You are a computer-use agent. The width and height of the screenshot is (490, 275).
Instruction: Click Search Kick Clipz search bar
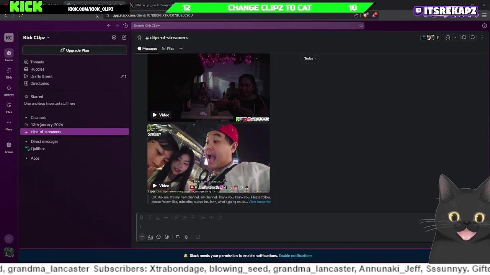pos(247,26)
